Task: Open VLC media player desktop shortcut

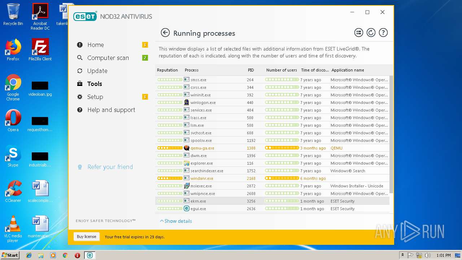Action: click(x=13, y=229)
